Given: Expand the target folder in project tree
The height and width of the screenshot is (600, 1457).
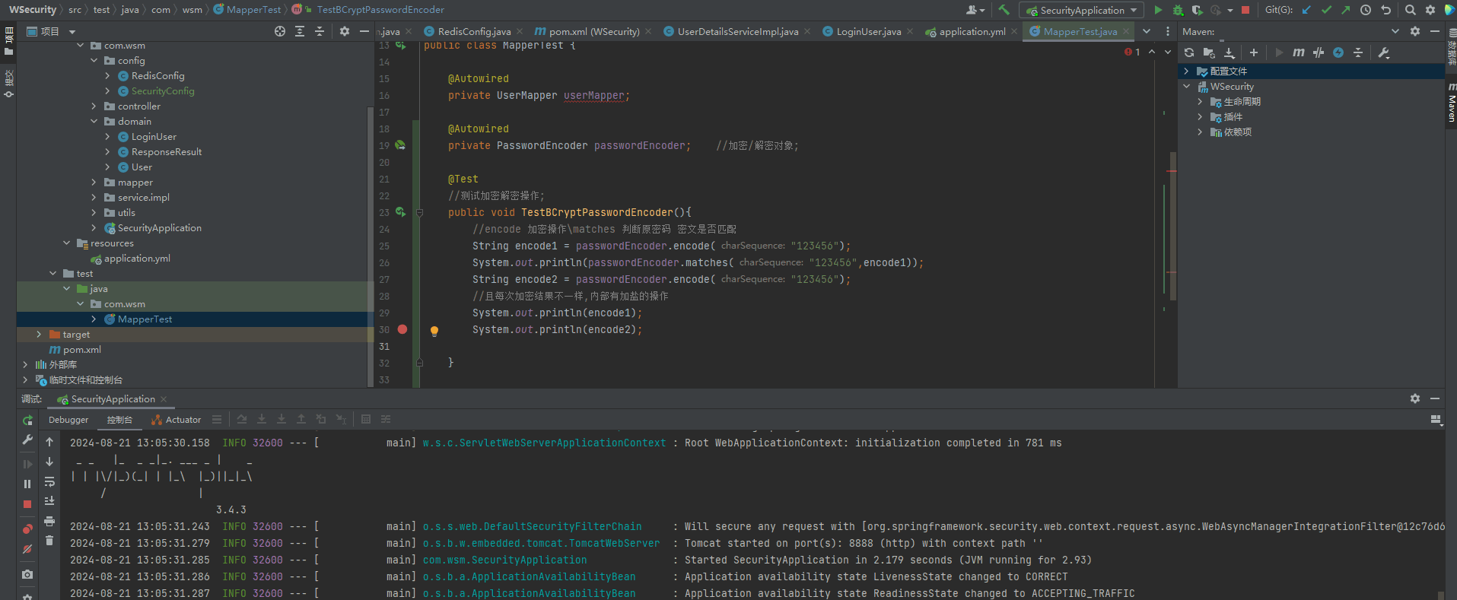Looking at the screenshot, I should (39, 335).
